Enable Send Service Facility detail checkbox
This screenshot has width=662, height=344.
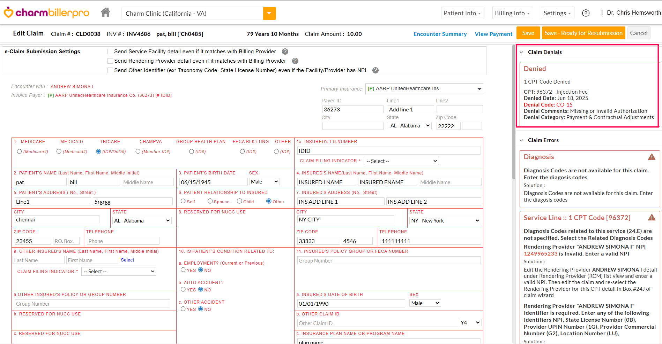tap(110, 52)
